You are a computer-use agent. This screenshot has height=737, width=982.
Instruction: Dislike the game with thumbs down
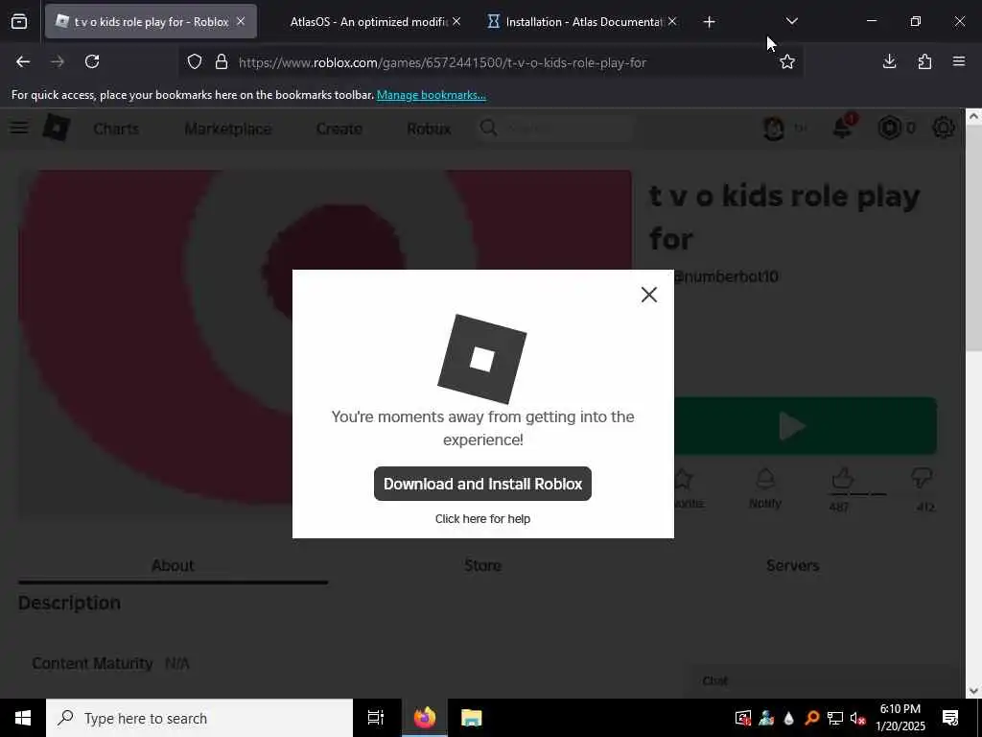(922, 479)
